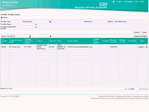Go to next page of results

pyautogui.click(x=144, y=89)
